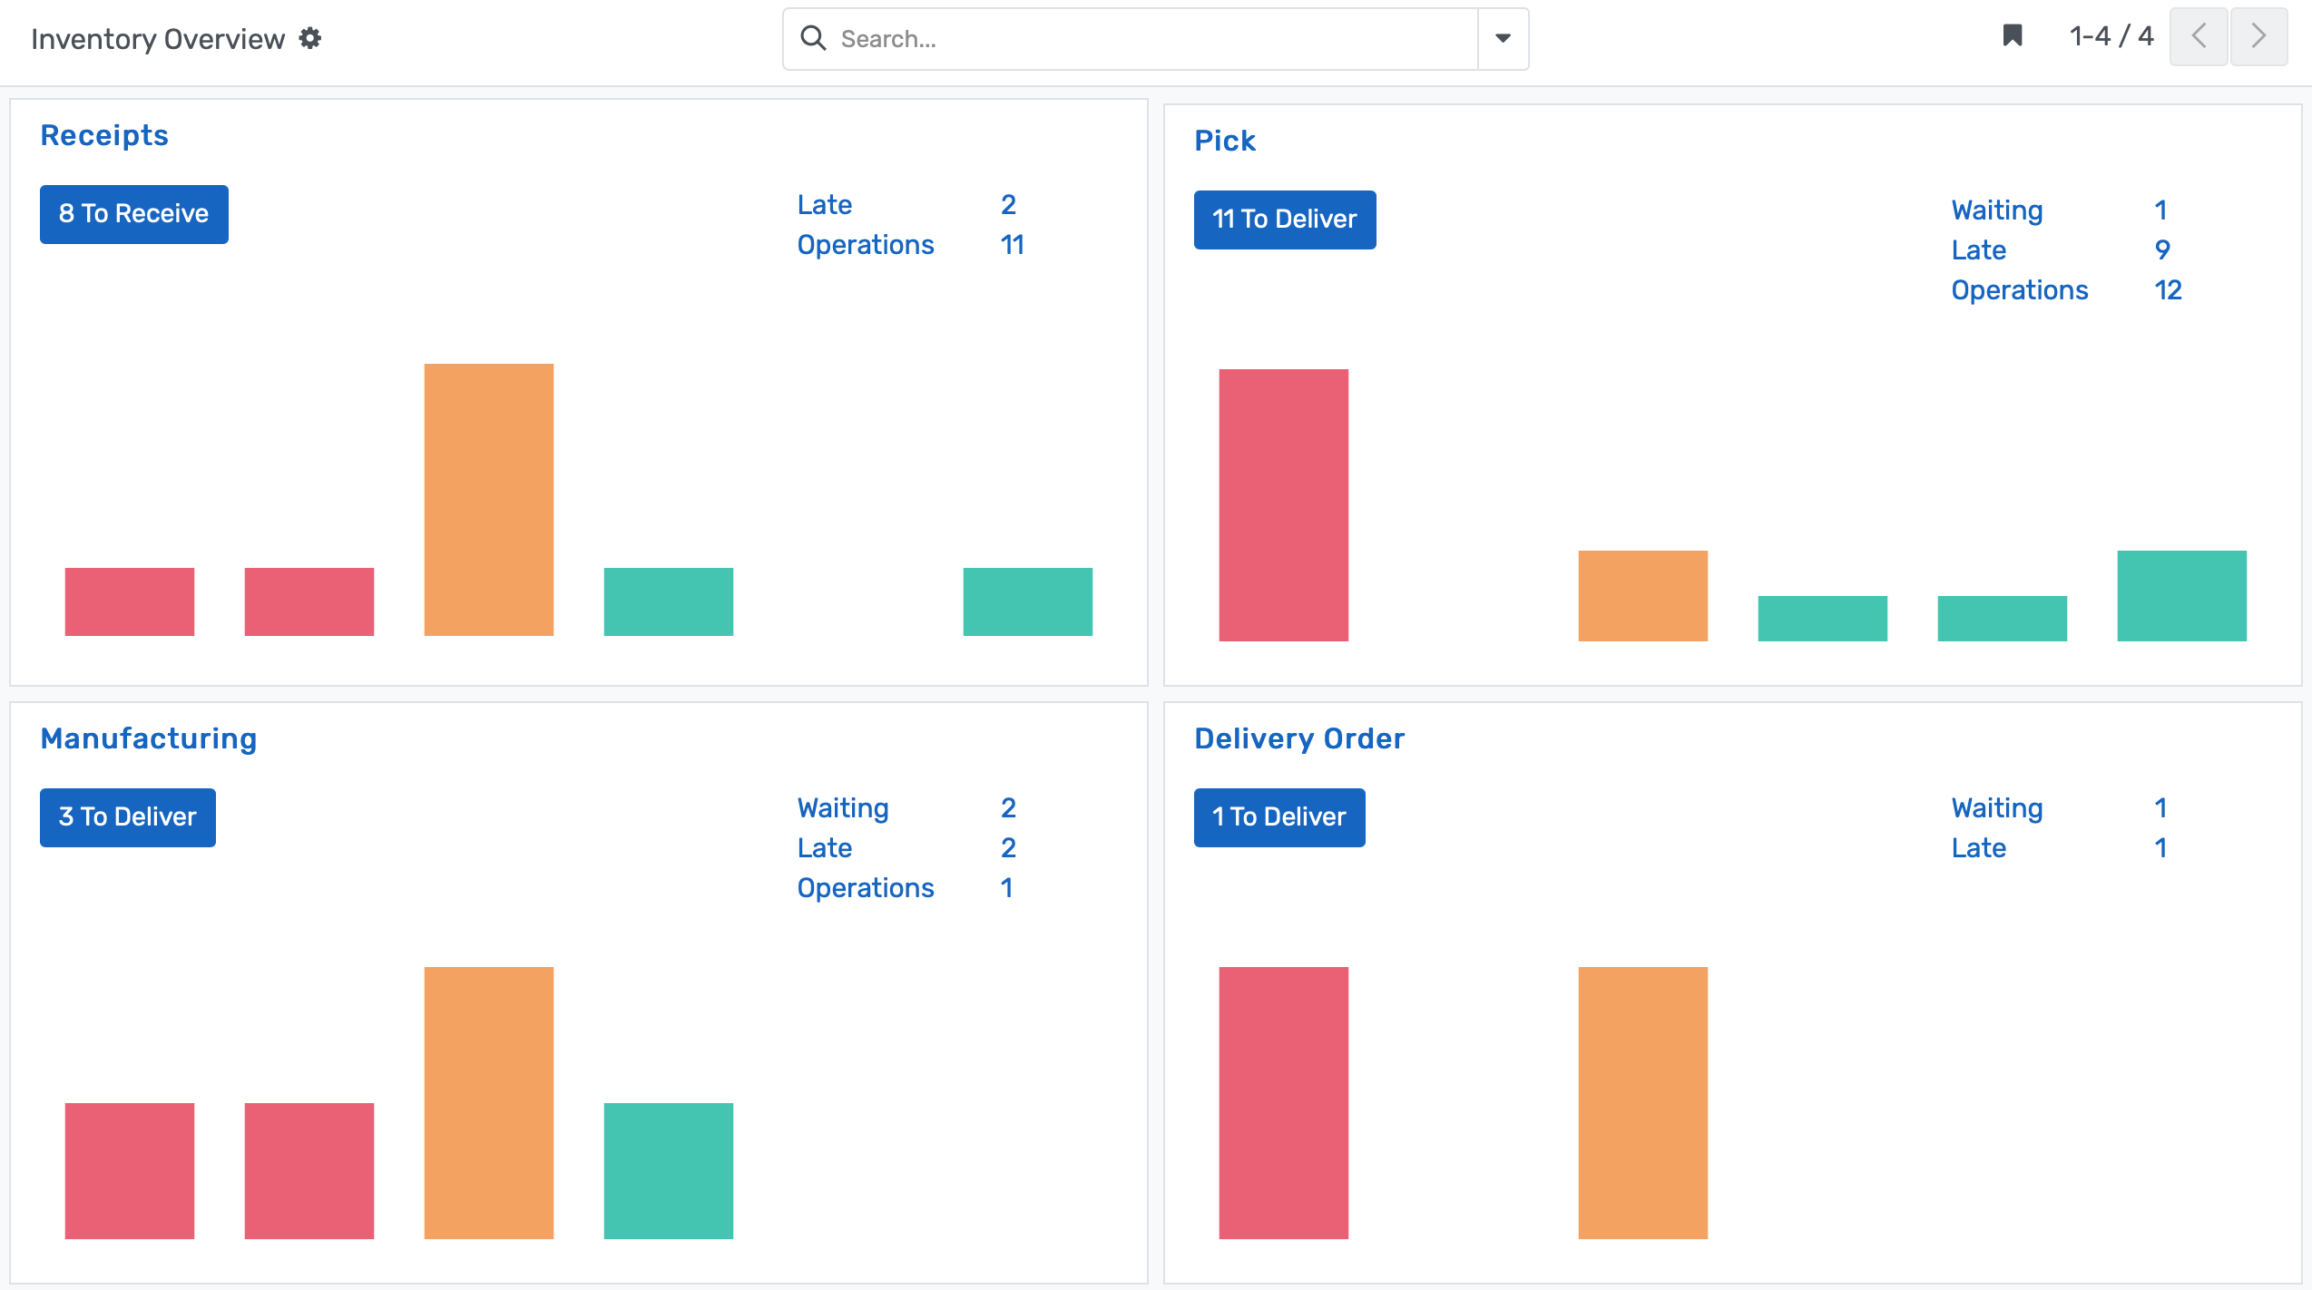
Task: Click the magnifying glass search icon
Action: click(812, 38)
